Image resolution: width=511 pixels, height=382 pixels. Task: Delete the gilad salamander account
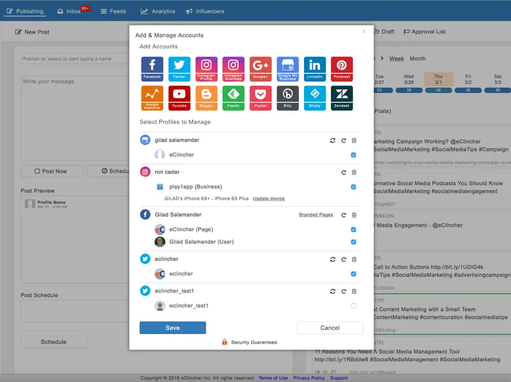tap(354, 141)
